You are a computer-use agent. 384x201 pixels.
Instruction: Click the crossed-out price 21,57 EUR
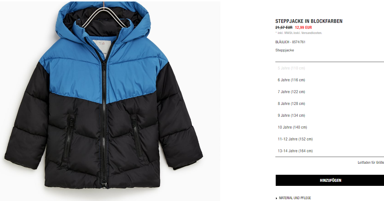point(284,27)
